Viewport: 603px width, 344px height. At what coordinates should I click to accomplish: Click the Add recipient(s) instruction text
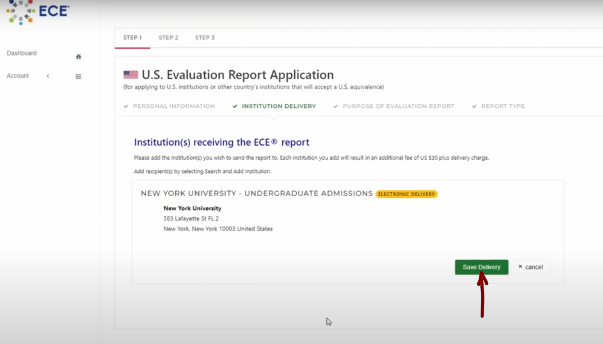click(x=202, y=171)
